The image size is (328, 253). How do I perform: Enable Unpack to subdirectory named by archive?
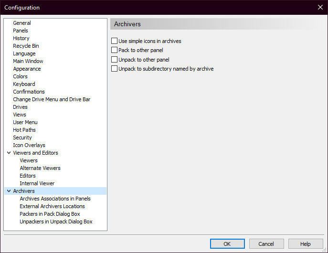(x=114, y=69)
